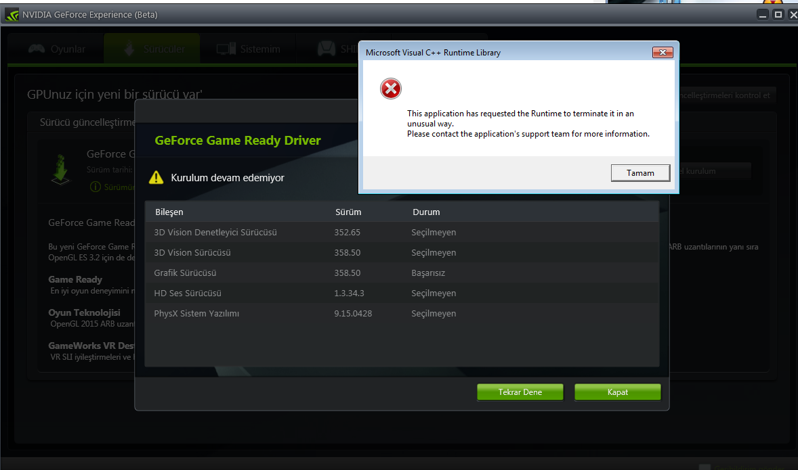This screenshot has height=470, width=798.
Task: Click Kapat to close the installer
Action: tap(618, 392)
